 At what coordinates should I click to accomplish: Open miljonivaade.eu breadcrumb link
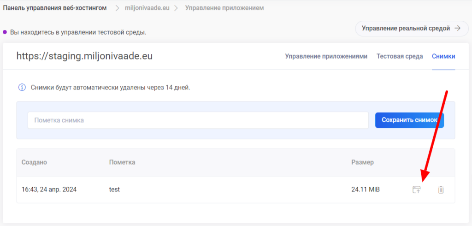[x=147, y=8]
